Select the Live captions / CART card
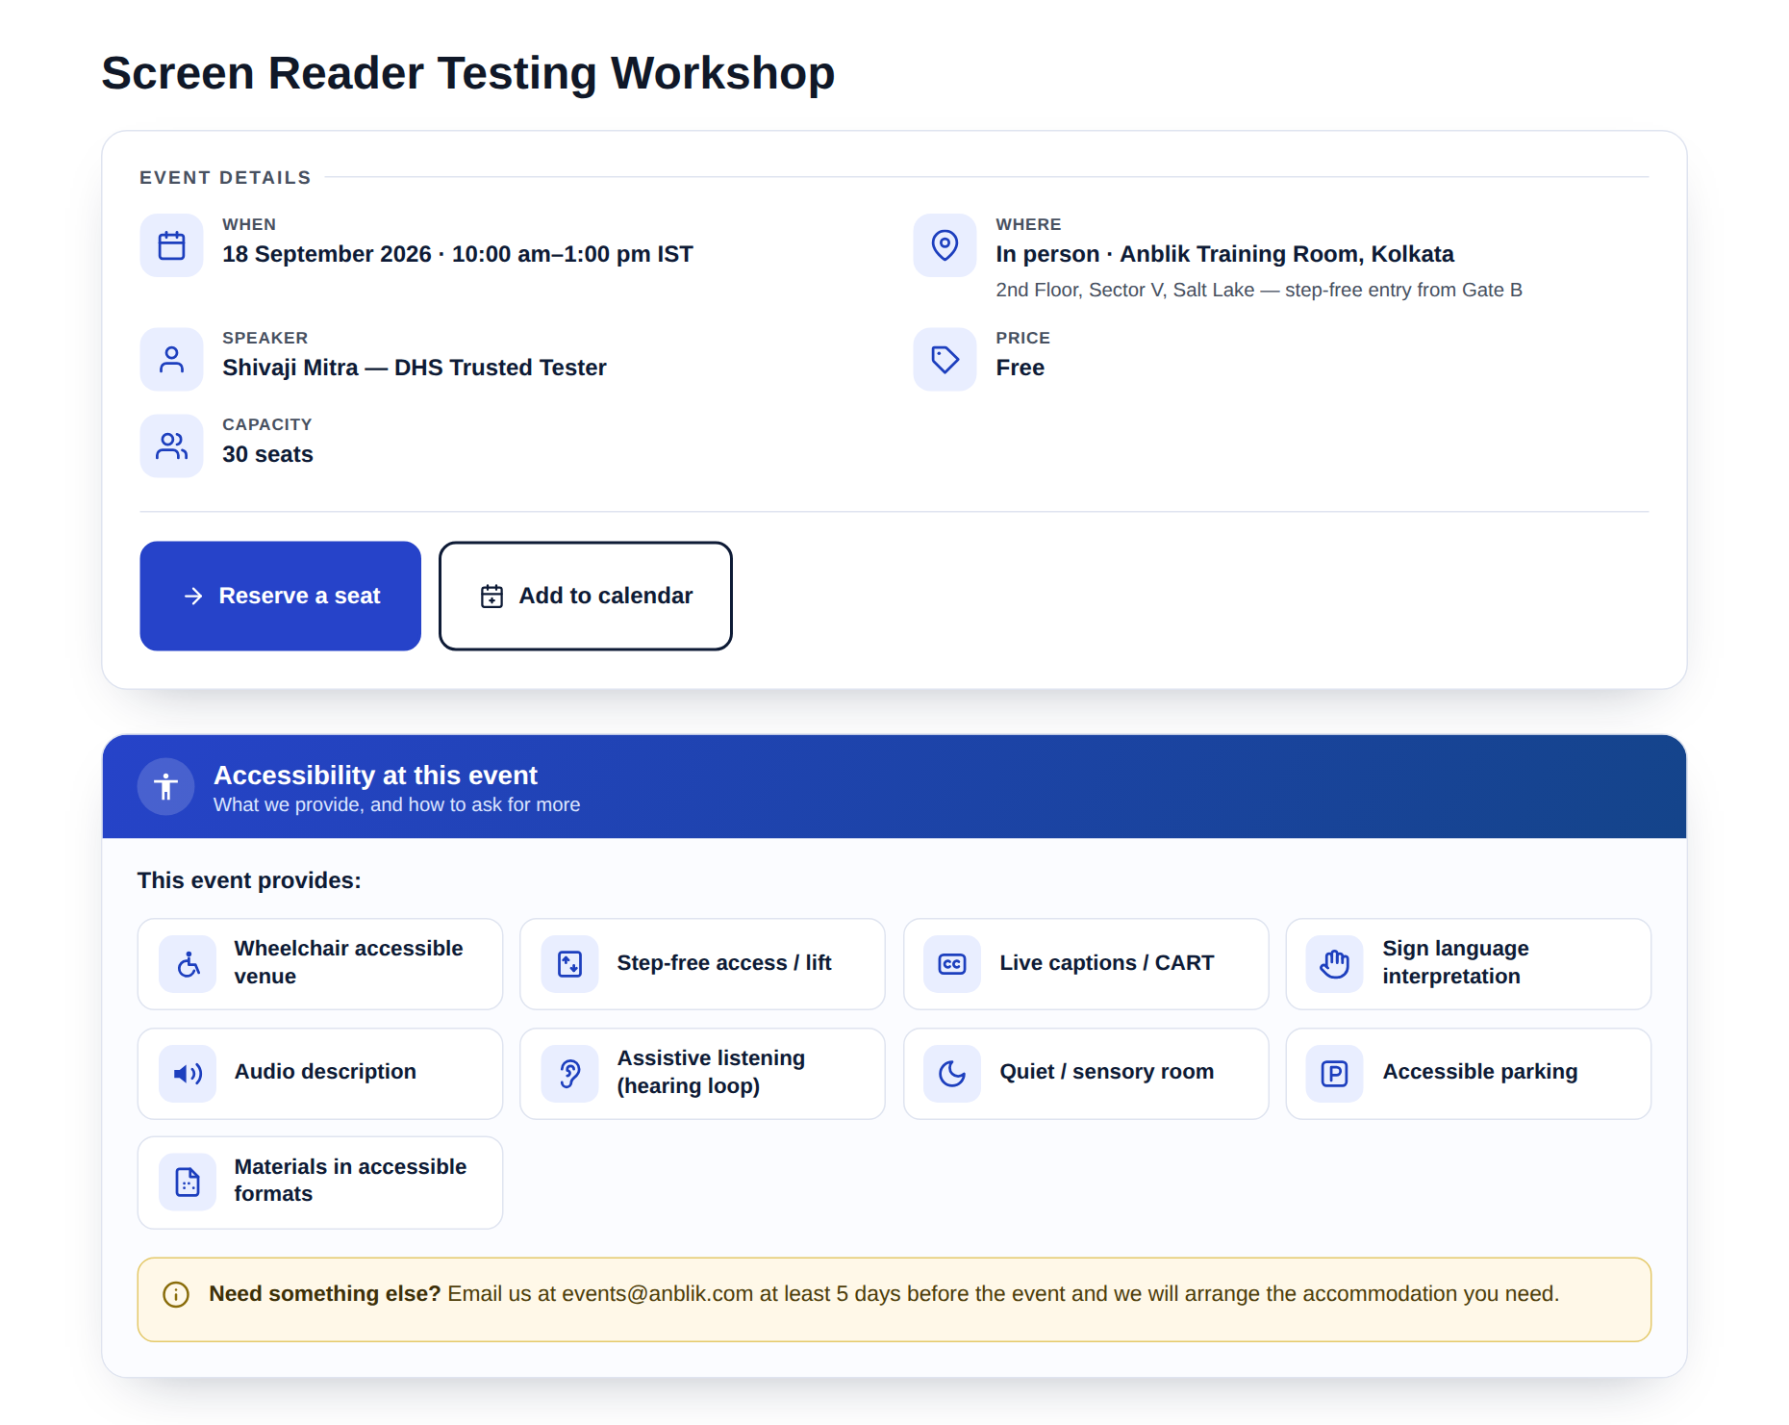The image size is (1789, 1425). pos(1086,963)
